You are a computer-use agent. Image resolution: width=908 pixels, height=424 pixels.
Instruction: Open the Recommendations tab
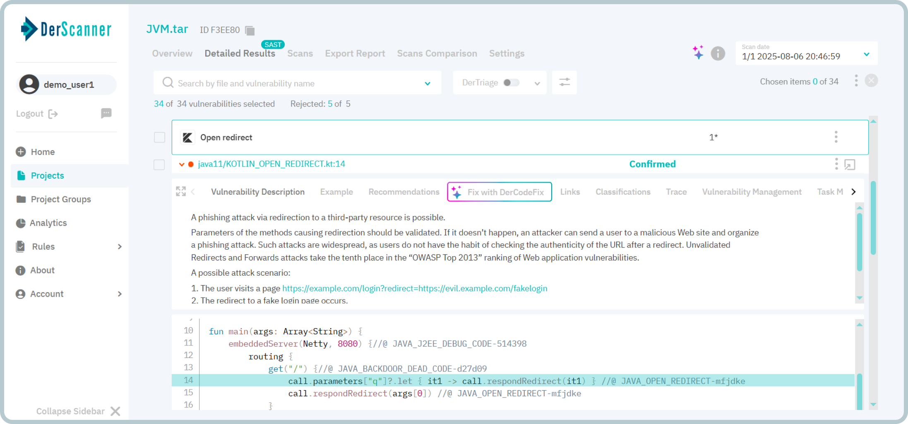404,192
